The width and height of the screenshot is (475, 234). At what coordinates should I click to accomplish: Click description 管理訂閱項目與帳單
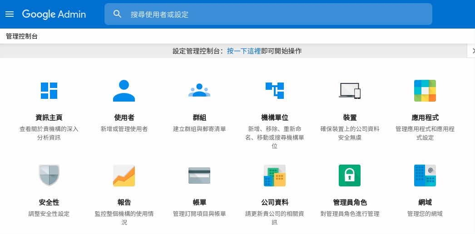tap(199, 214)
